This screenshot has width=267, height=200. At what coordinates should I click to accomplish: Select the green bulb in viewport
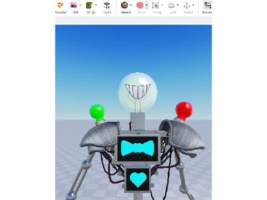point(97,112)
